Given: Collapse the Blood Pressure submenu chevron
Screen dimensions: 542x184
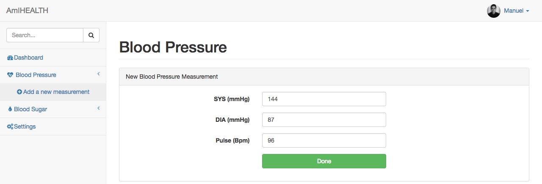Looking at the screenshot, I should 98,74.
